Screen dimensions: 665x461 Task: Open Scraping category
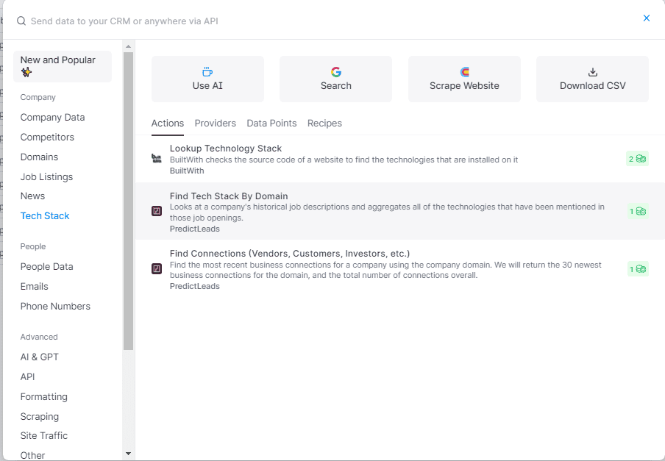[x=40, y=417]
